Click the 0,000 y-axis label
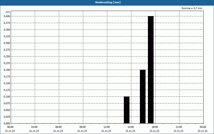214x134 pixels. tap(7, 124)
